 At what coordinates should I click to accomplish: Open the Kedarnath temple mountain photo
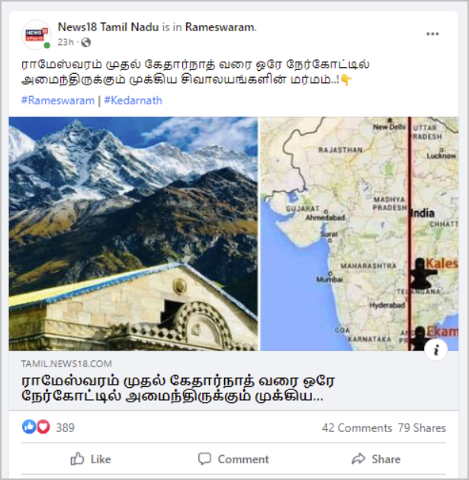click(x=133, y=234)
